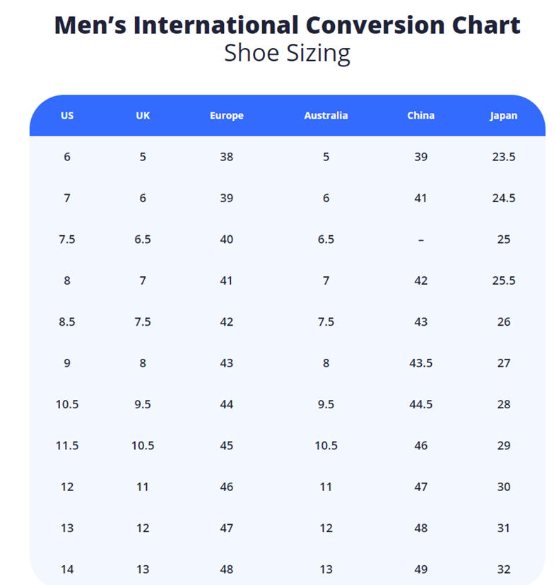Click the "US" column header
This screenshot has height=585, width=554.
tap(67, 116)
